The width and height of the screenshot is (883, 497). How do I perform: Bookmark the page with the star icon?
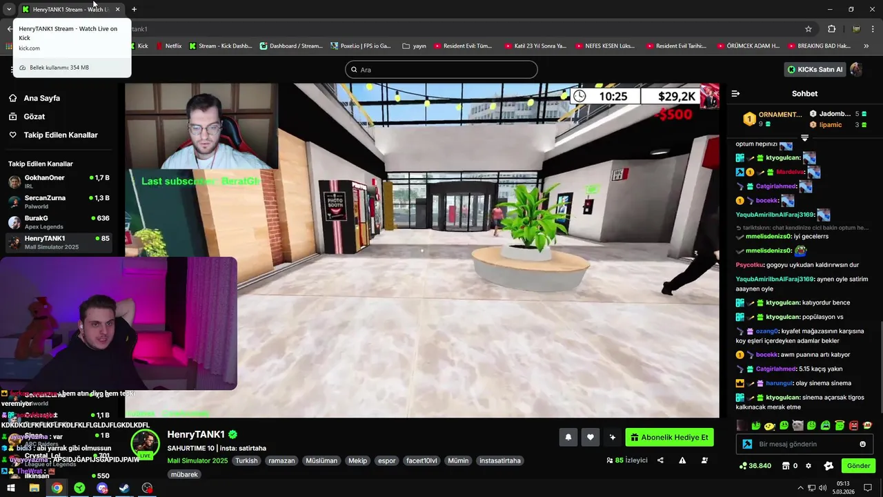pyautogui.click(x=808, y=29)
